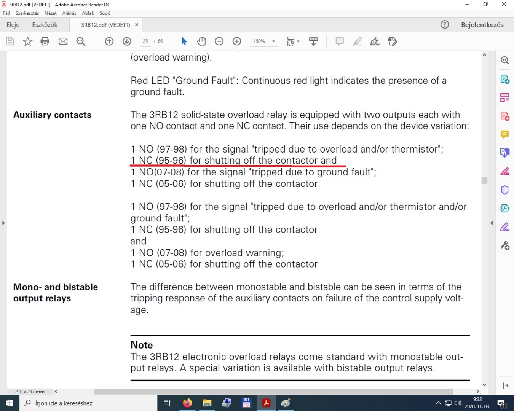Close the 3RB12.pdf document tab
The image size is (514, 411).
point(137,25)
